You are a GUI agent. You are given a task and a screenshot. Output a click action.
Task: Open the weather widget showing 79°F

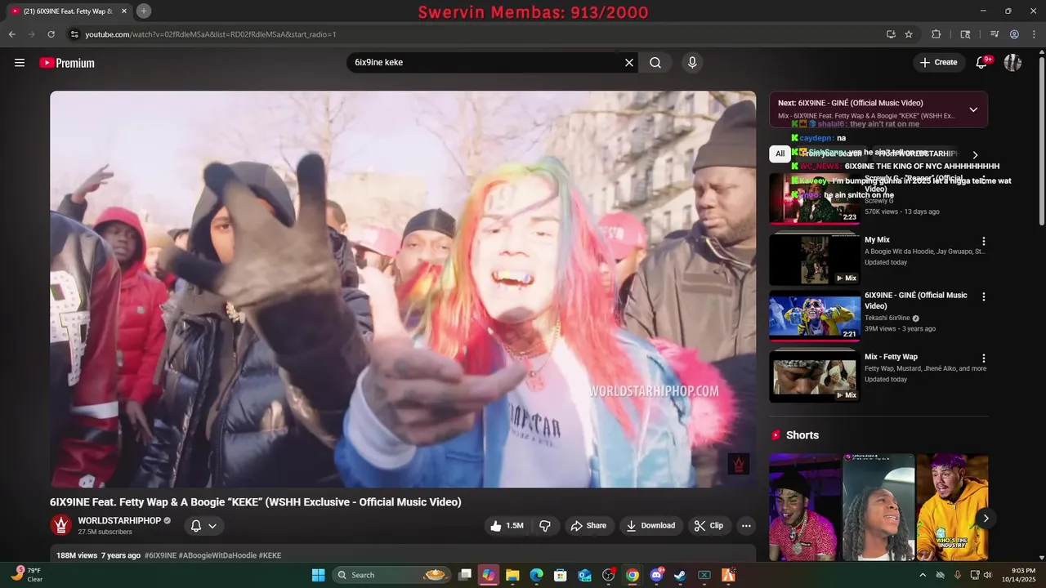[x=27, y=575]
